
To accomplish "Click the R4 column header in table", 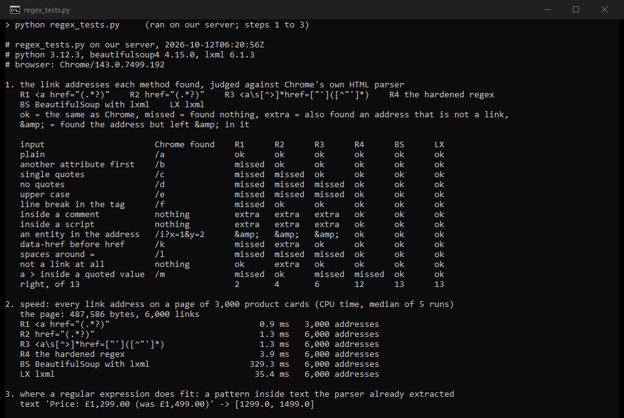I will pos(359,144).
